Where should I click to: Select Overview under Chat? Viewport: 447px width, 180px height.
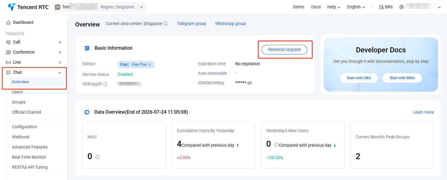(37, 82)
